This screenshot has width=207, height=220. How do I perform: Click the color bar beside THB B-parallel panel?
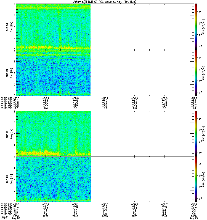[196, 73]
